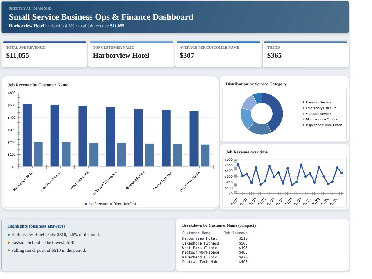Click the $600 label on bar chart axis
This screenshot has height=279, width=372.
pyautogui.click(x=12, y=93)
